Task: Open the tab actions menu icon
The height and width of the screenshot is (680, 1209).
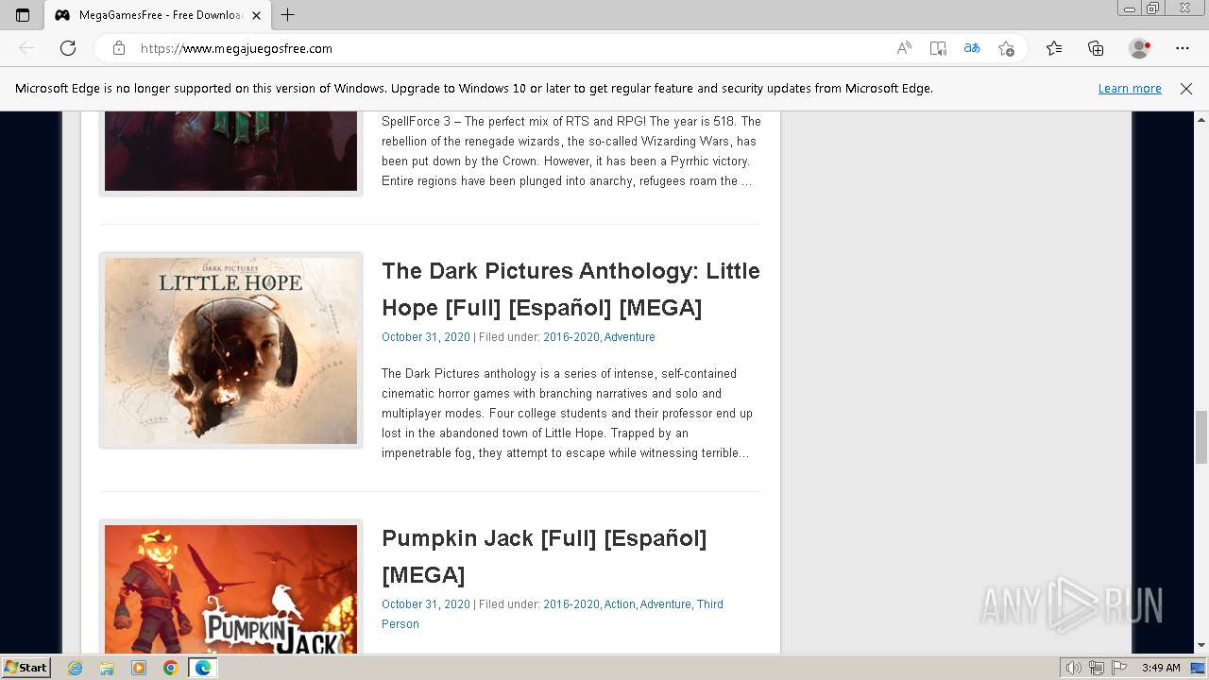Action: point(23,15)
